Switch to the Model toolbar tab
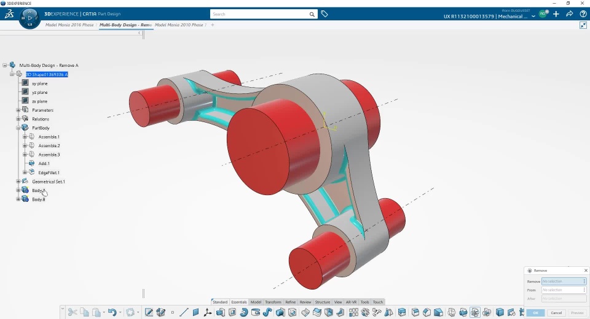590x319 pixels. (x=256, y=302)
